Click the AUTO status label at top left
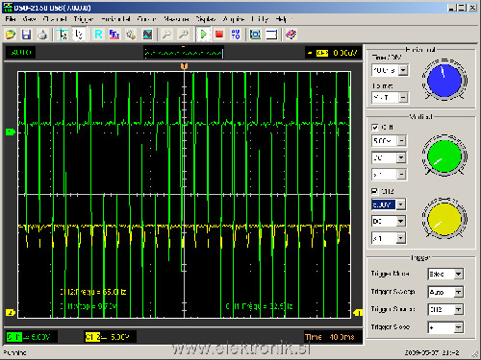 [x=21, y=53]
